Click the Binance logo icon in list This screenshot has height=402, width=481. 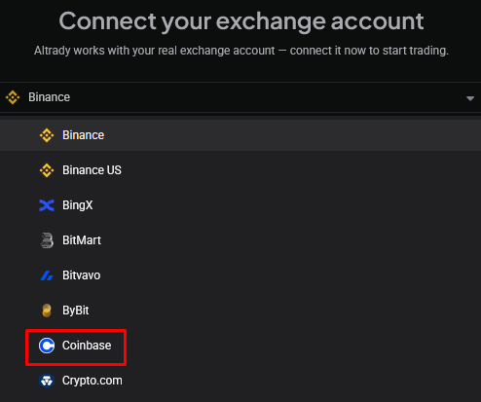47,135
